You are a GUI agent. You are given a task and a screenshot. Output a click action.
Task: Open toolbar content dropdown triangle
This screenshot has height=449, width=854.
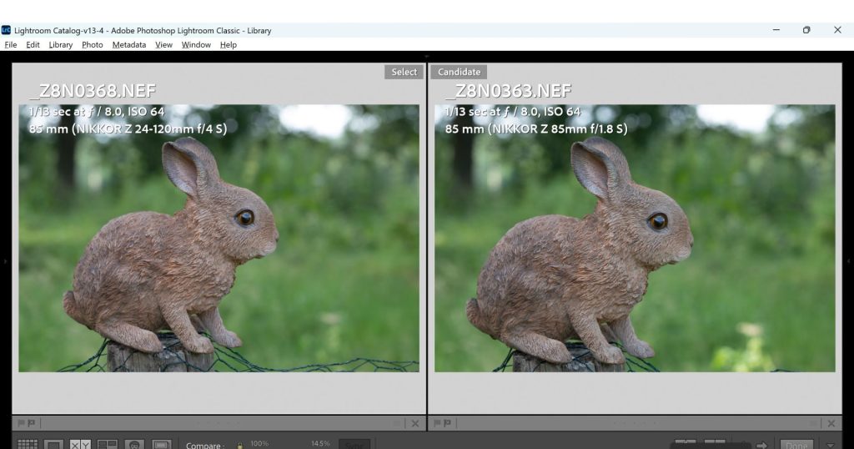(x=831, y=445)
